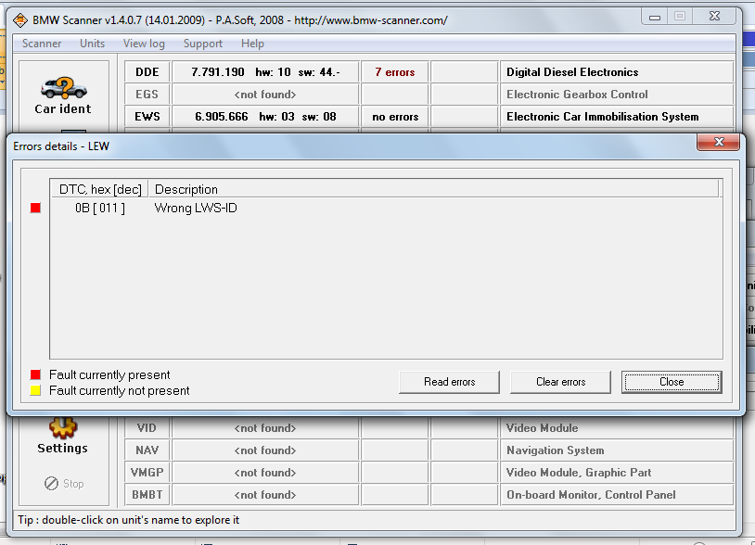Click the EGS unit name cell
755x545 pixels.
(147, 95)
